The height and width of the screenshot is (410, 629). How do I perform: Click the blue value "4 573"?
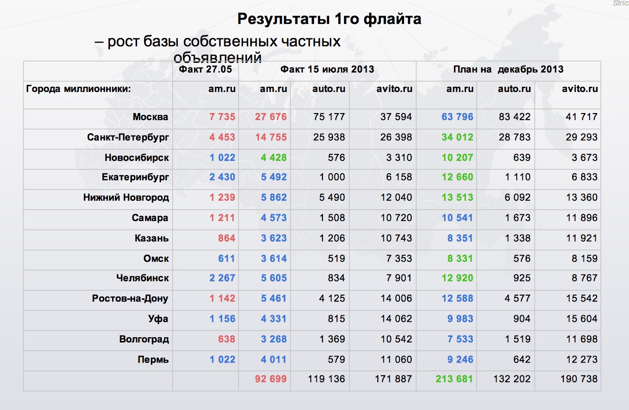274,218
